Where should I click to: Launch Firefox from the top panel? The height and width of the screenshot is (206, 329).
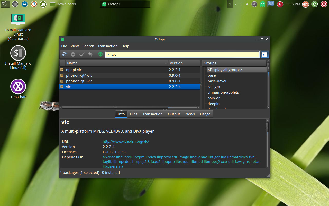pos(34,4)
